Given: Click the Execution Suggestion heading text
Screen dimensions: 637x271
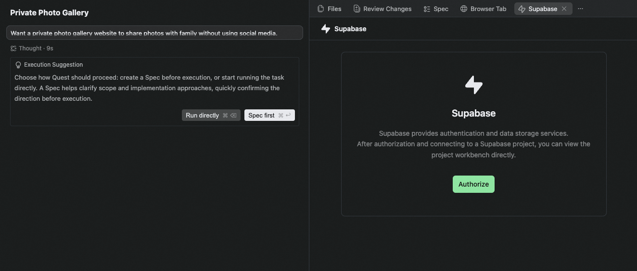Looking at the screenshot, I should point(53,65).
